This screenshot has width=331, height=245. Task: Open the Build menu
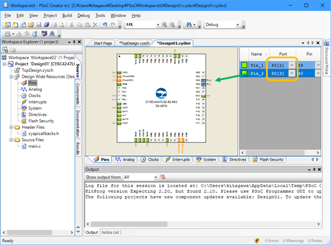pos(67,15)
